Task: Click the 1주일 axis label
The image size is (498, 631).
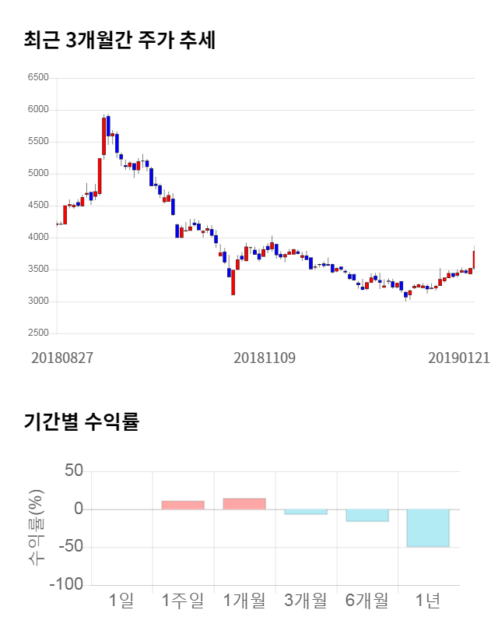Action: click(x=183, y=601)
